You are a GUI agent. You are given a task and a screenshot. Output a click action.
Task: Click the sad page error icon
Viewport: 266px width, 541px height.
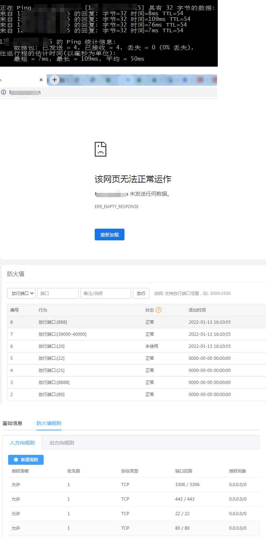point(100,149)
